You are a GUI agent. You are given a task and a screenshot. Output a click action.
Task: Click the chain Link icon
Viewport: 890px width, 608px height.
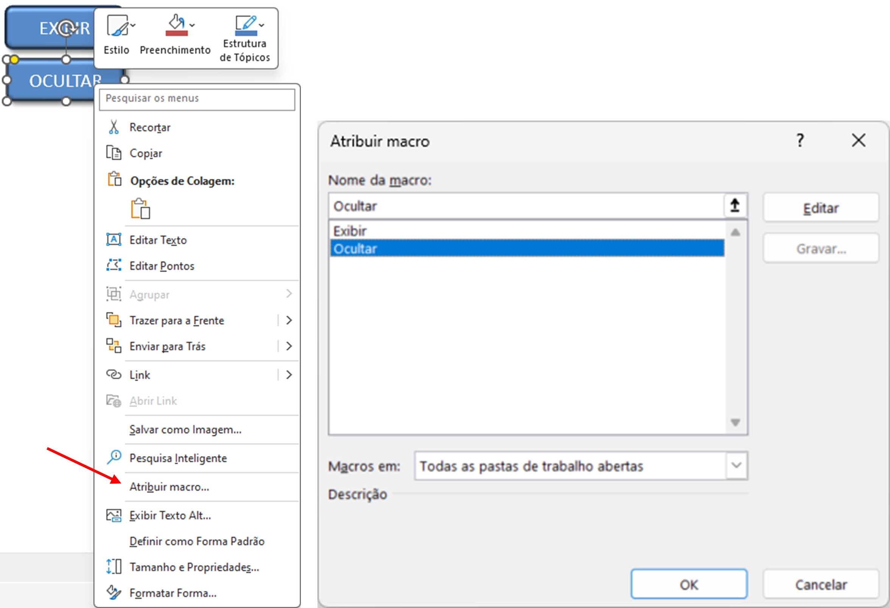(x=114, y=374)
